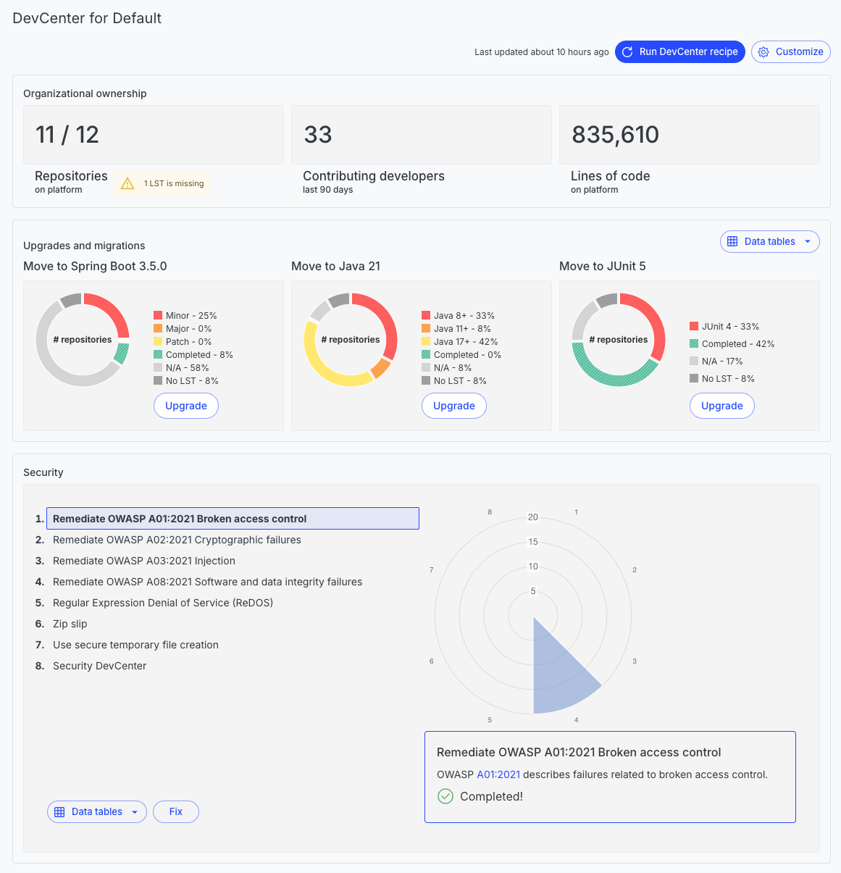This screenshot has width=841, height=873.
Task: Click the Java 11+ - 8% legend swatch
Action: click(x=426, y=328)
